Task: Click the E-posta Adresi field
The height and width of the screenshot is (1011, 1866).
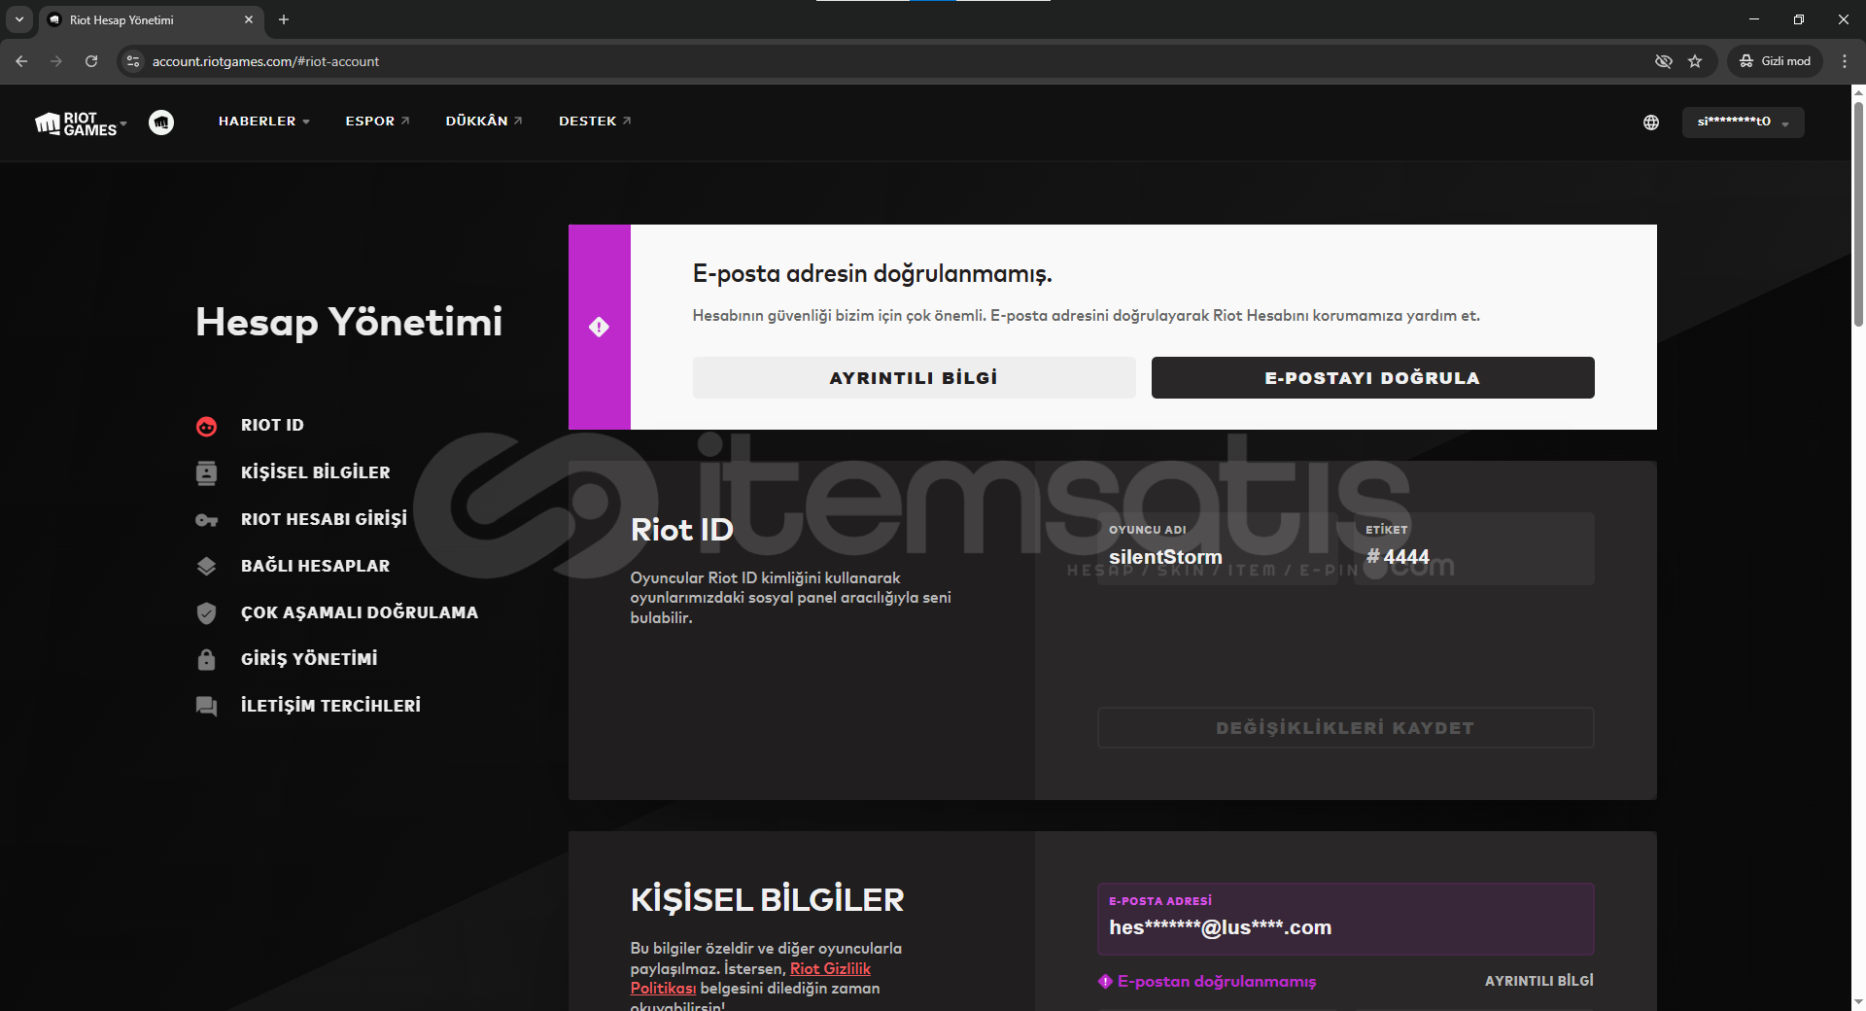Action: coord(1345,920)
